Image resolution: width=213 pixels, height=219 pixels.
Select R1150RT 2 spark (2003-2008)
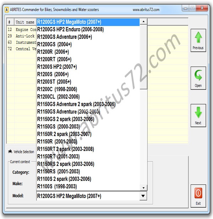click(x=88, y=149)
